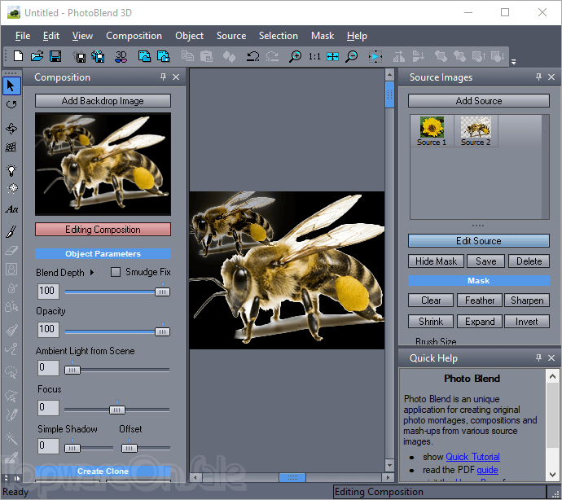562x500 pixels.
Task: Click the Shrink mask button
Action: [x=431, y=321]
